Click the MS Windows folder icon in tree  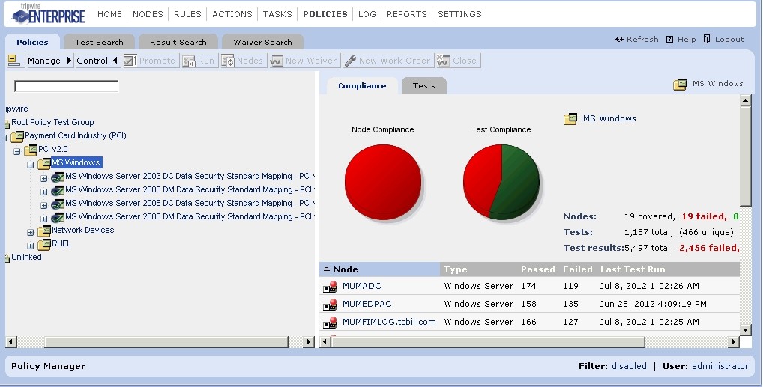click(x=44, y=164)
